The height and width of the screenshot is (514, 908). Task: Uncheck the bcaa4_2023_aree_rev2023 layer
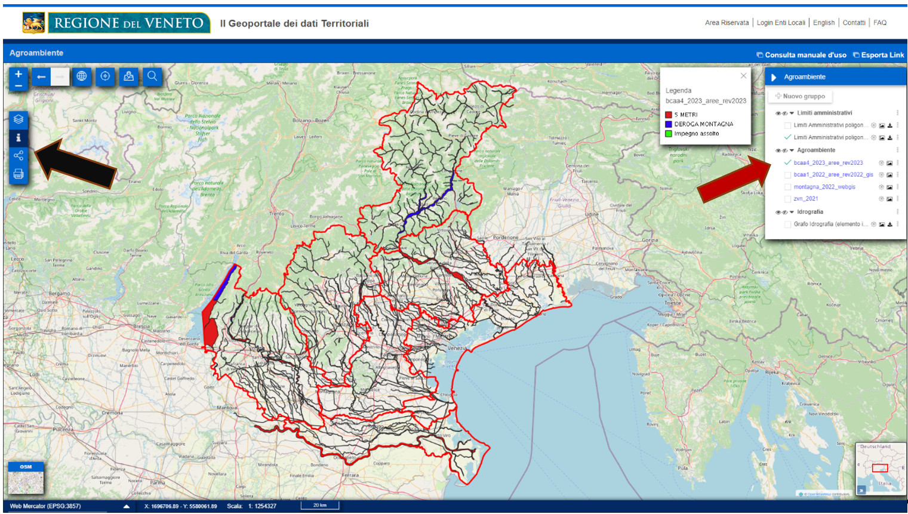click(x=787, y=162)
